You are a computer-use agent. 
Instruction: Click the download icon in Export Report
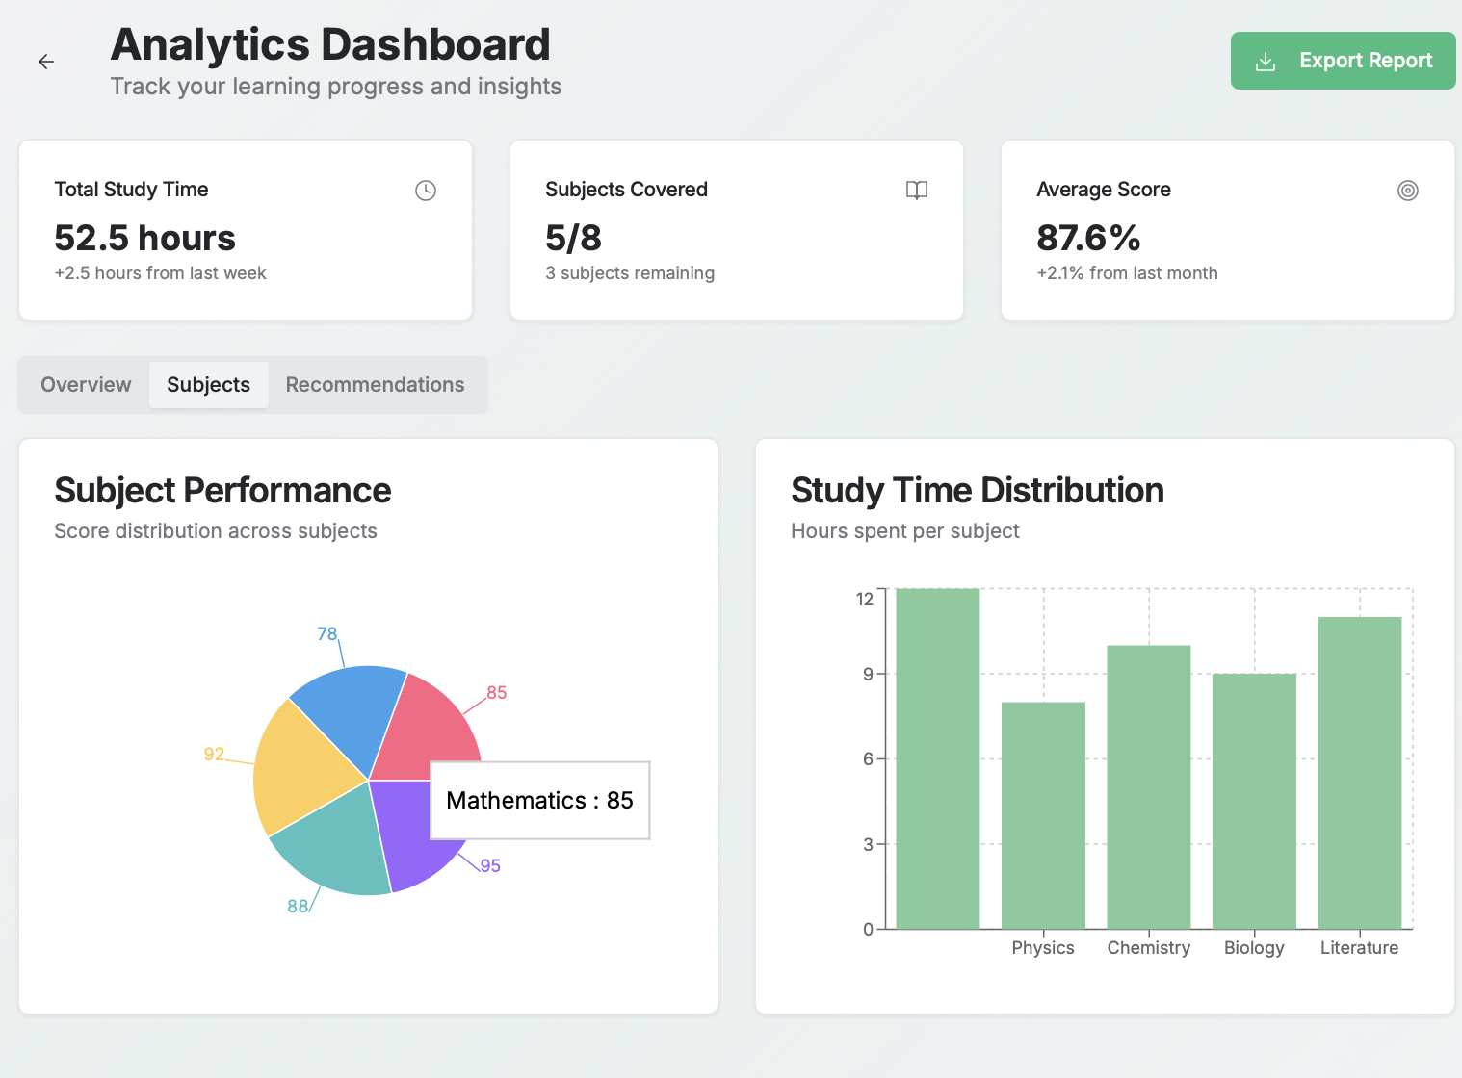pos(1266,62)
